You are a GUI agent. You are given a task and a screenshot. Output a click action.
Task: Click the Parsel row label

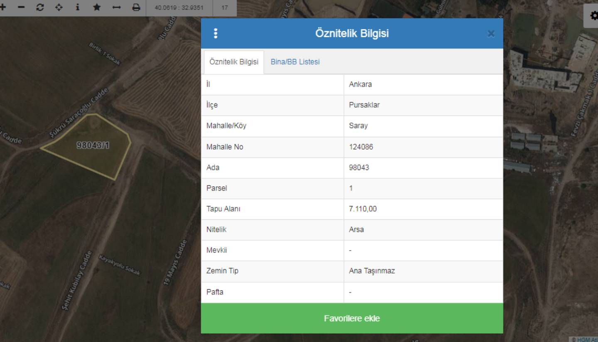(x=217, y=188)
